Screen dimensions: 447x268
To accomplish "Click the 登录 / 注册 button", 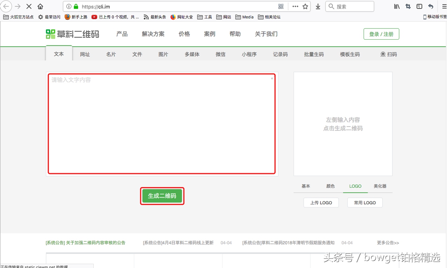I will pyautogui.click(x=381, y=34).
